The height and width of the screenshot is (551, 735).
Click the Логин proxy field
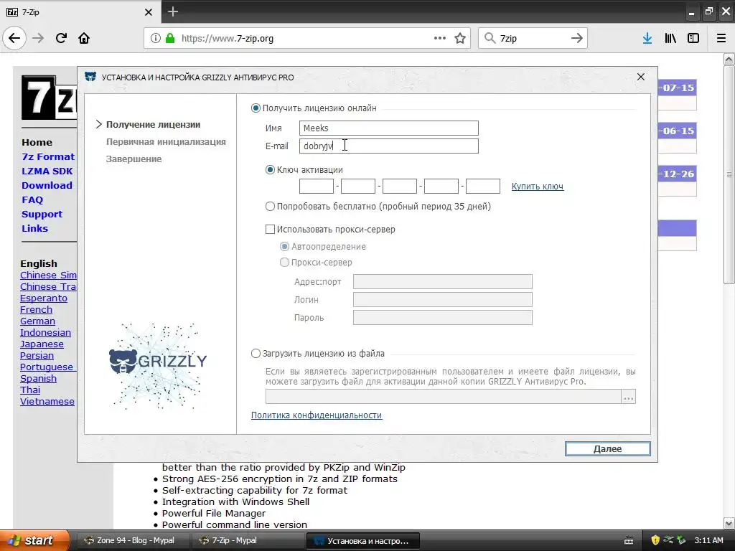coord(442,299)
